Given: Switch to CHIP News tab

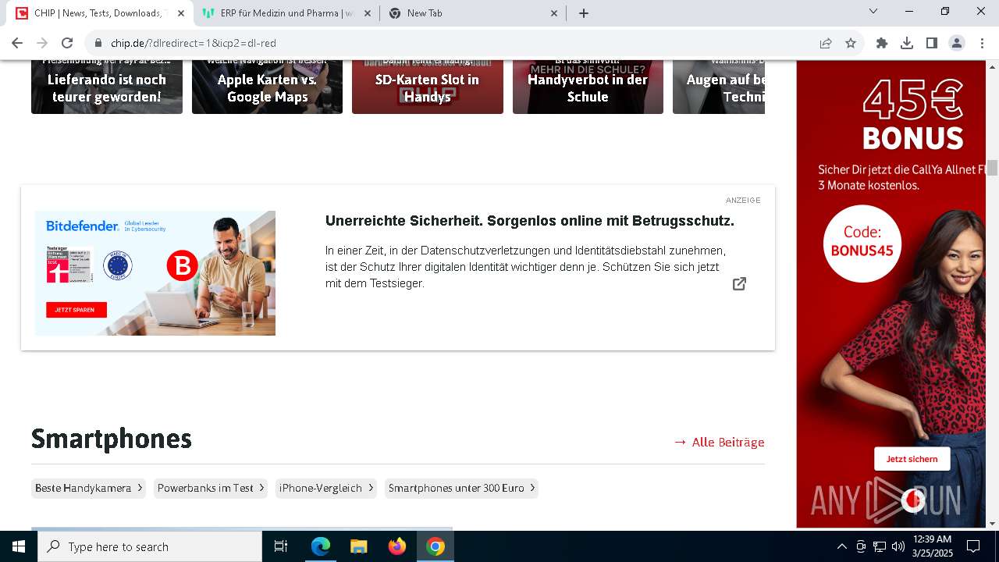Looking at the screenshot, I should tap(100, 13).
